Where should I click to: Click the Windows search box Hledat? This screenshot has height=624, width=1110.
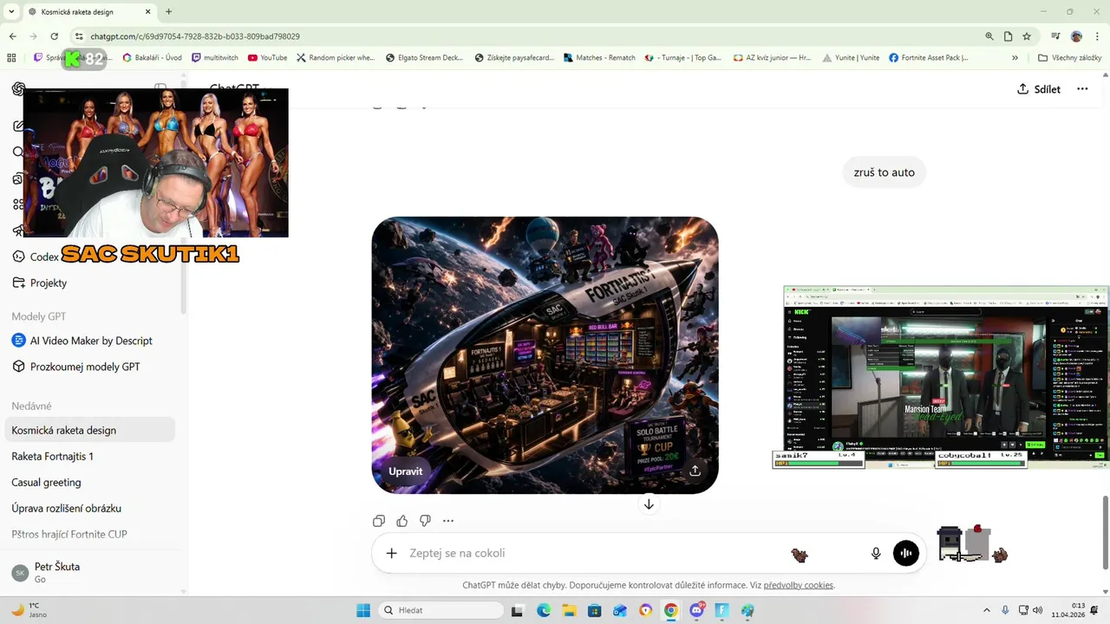[x=440, y=610]
